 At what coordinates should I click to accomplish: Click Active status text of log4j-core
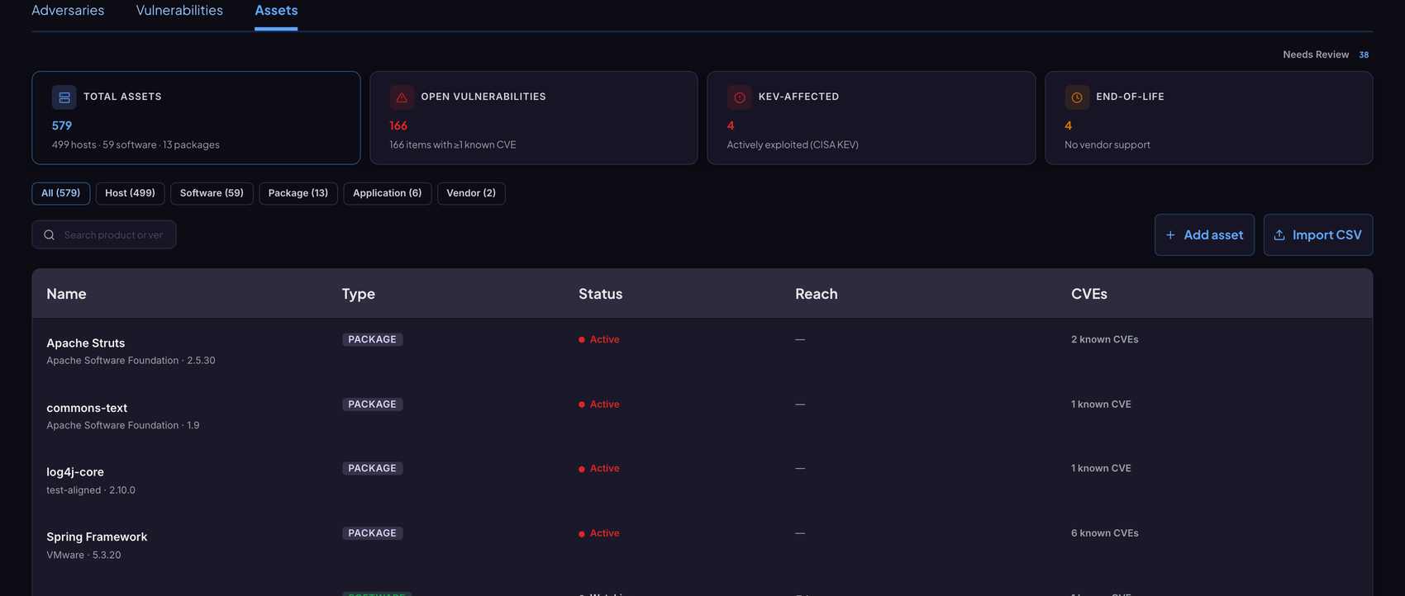click(605, 468)
